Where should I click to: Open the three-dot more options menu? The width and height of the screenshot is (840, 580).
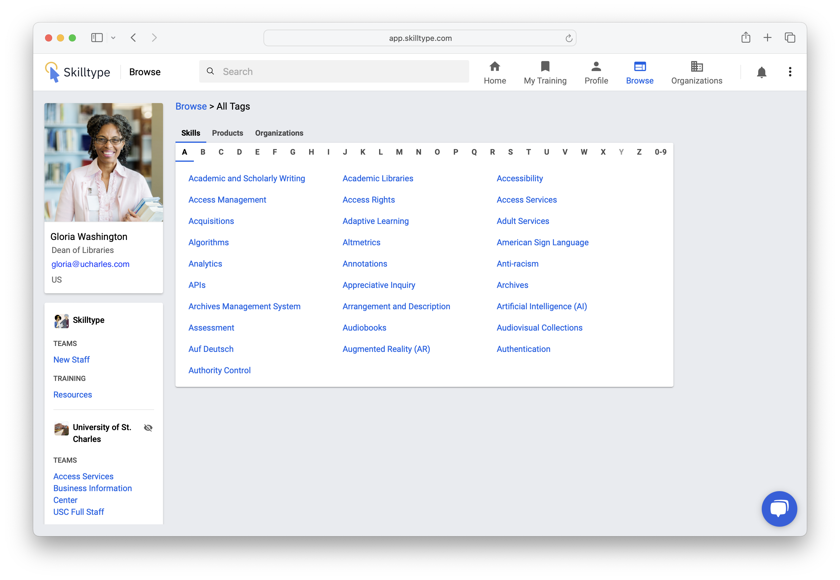tap(790, 72)
